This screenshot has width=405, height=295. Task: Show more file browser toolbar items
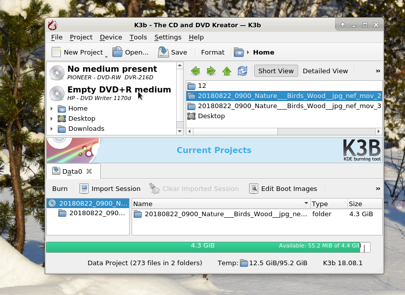point(378,71)
